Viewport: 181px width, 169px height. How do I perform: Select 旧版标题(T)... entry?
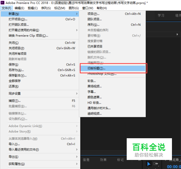pos(113,68)
